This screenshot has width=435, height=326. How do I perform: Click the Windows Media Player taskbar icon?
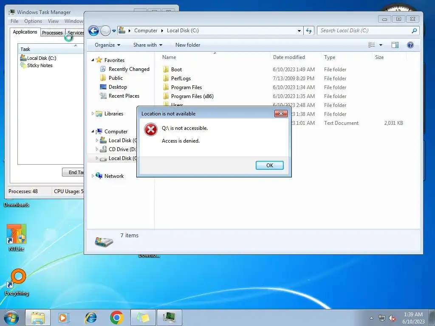64,318
